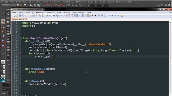Screen dimensions: 172x96
Task: Open the Запуск menu
Action: pyautogui.click(x=74, y=13)
